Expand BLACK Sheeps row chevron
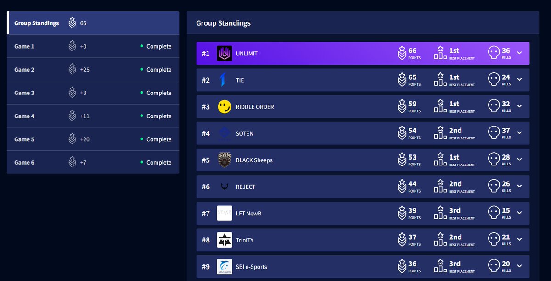Screen dimensions: 551x281 point(519,159)
